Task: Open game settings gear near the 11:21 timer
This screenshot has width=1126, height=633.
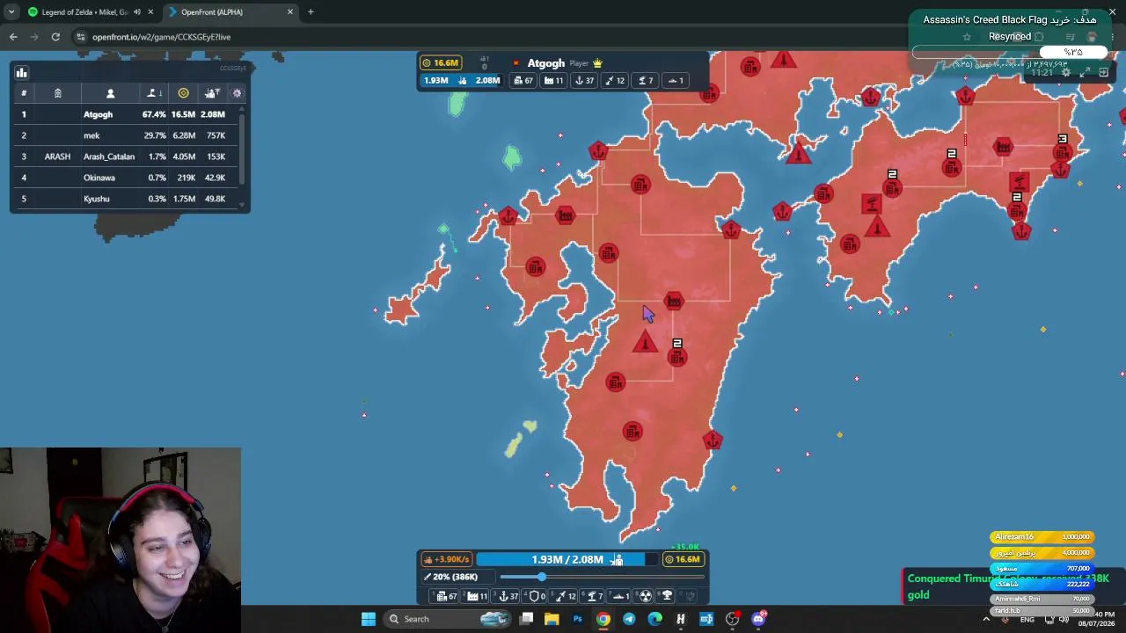Action: click(x=1066, y=73)
